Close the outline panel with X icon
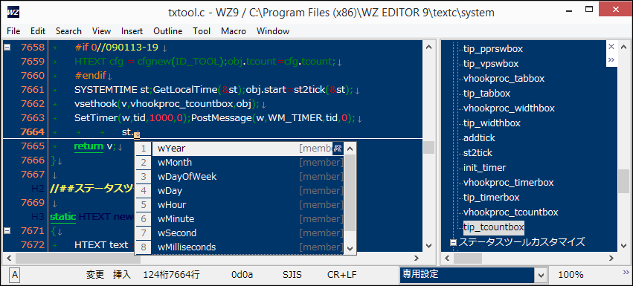 (x=611, y=46)
